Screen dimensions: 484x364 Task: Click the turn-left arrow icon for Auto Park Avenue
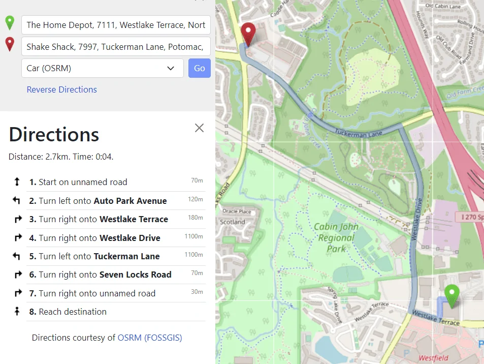pos(16,200)
